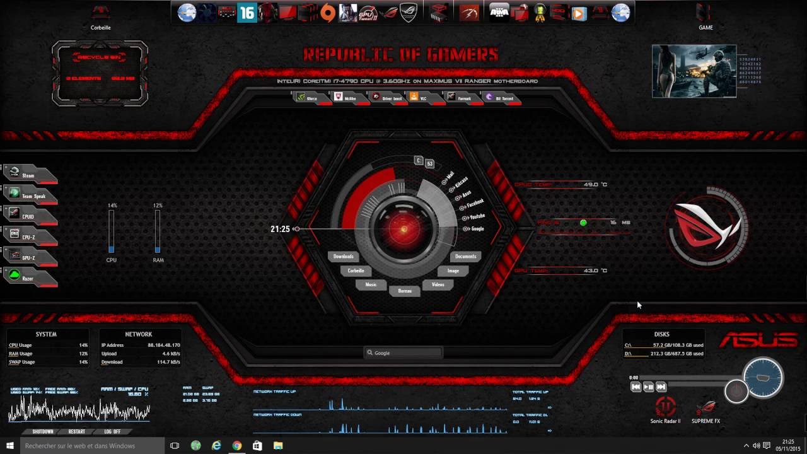Show hidden tray icons

tap(746, 446)
